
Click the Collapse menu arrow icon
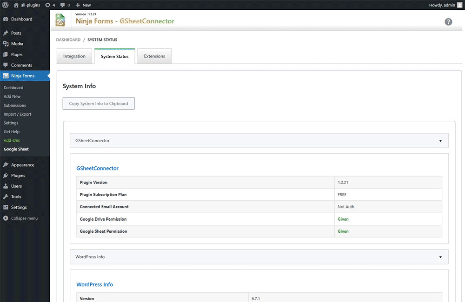pos(6,218)
